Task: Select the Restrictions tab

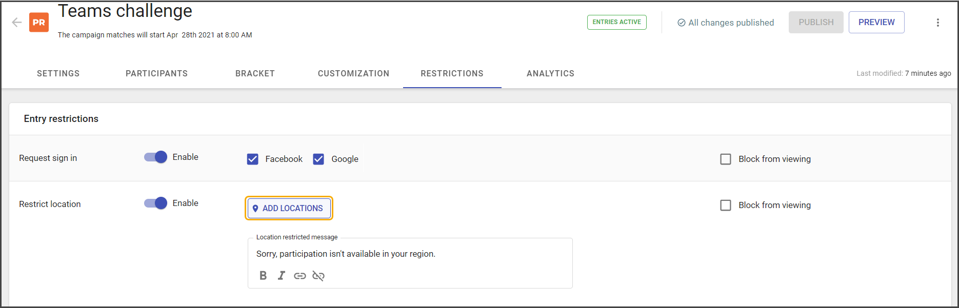Action: point(452,73)
